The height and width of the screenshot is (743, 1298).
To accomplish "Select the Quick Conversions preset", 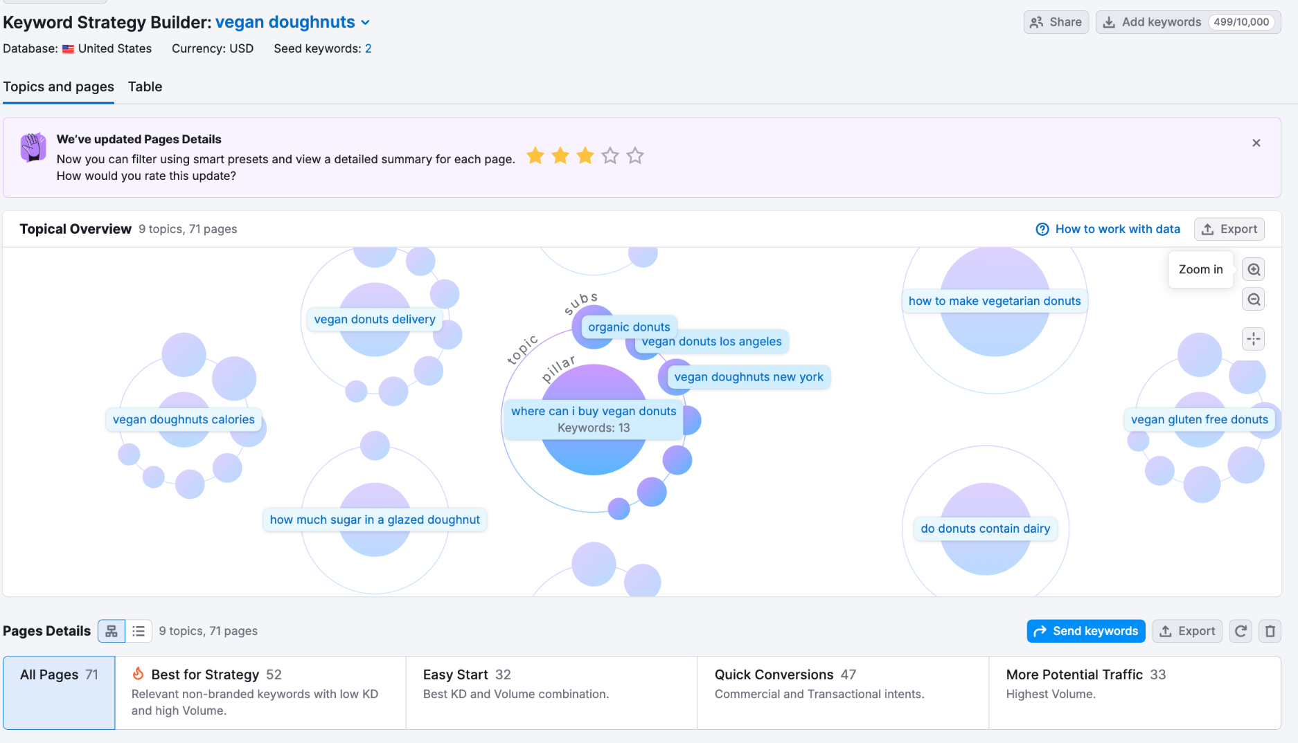I will [x=843, y=692].
